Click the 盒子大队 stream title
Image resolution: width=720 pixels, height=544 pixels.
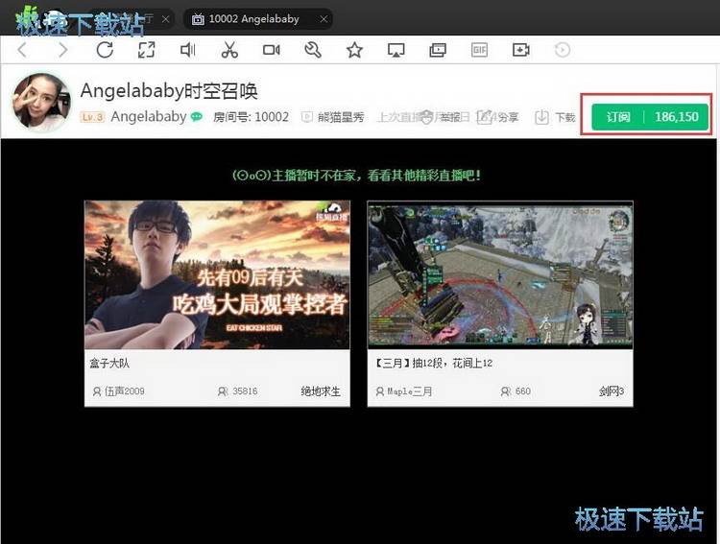click(x=109, y=363)
